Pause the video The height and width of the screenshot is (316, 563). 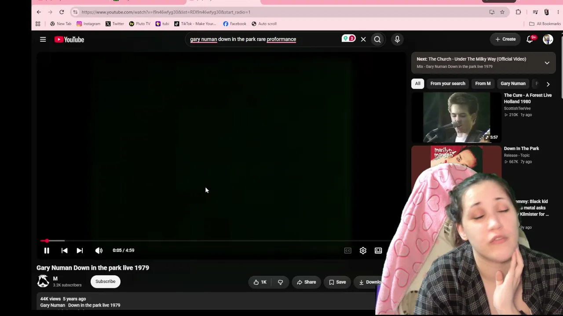47,251
